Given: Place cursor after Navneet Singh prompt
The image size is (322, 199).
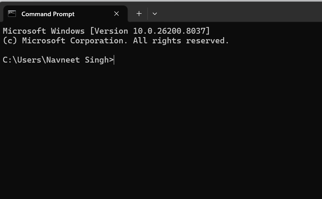Looking at the screenshot, I should click(x=114, y=60).
